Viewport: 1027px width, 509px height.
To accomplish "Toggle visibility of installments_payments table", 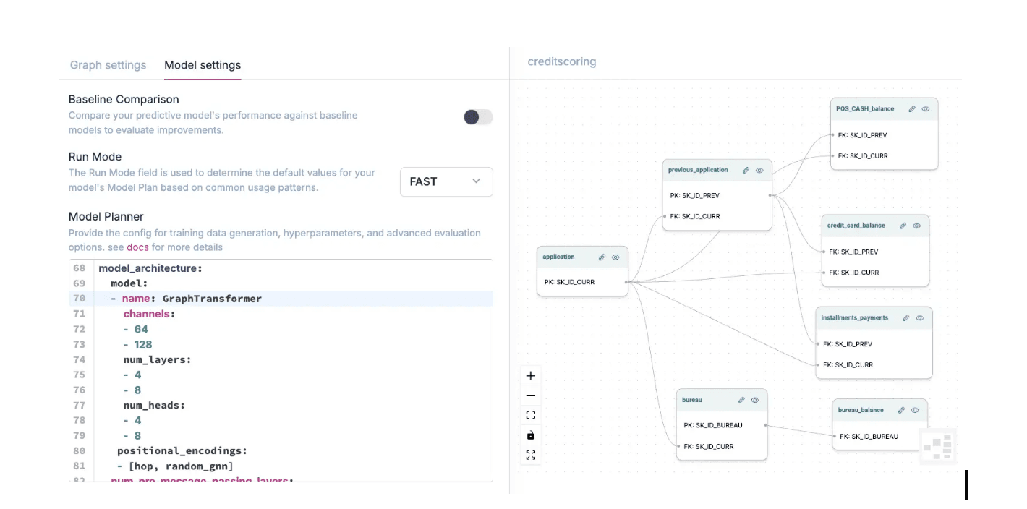I will 920,318.
